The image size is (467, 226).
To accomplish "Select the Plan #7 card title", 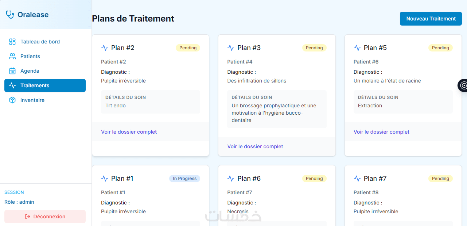I will pyautogui.click(x=375, y=179).
